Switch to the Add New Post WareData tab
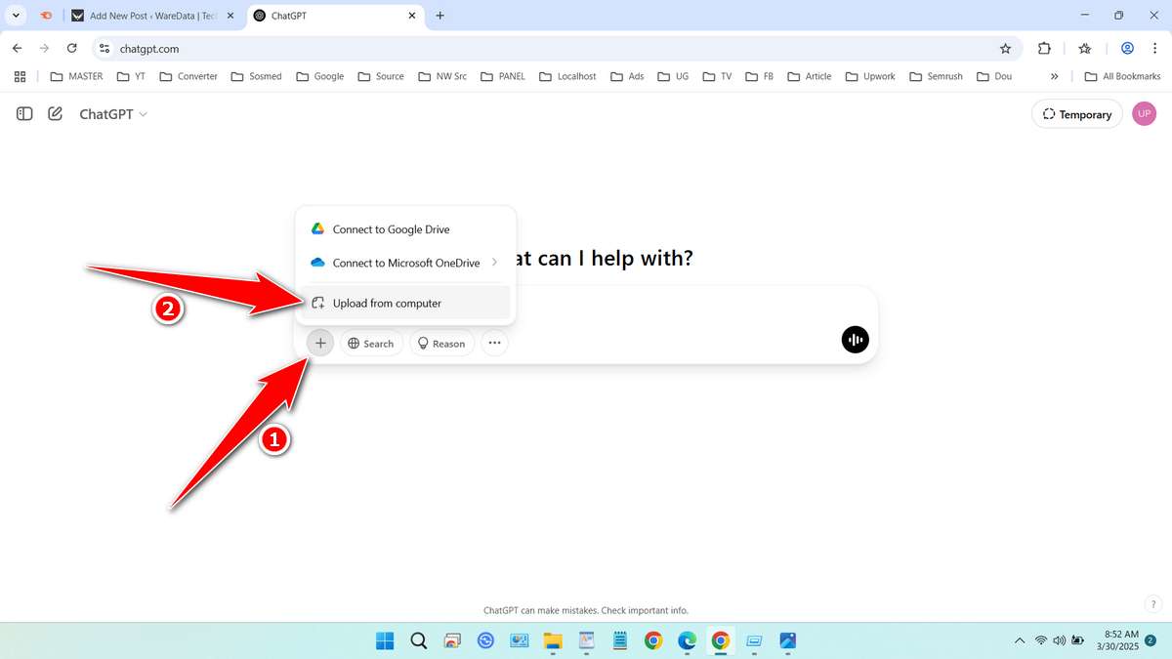This screenshot has height=659, width=1172. click(x=151, y=16)
